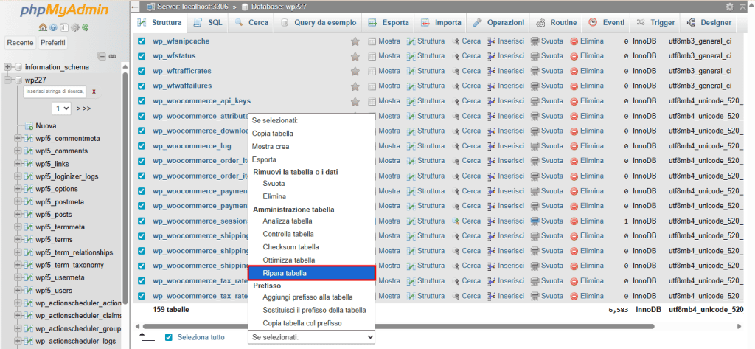Expand the wpf5_postmeta tree node

pos(18,202)
